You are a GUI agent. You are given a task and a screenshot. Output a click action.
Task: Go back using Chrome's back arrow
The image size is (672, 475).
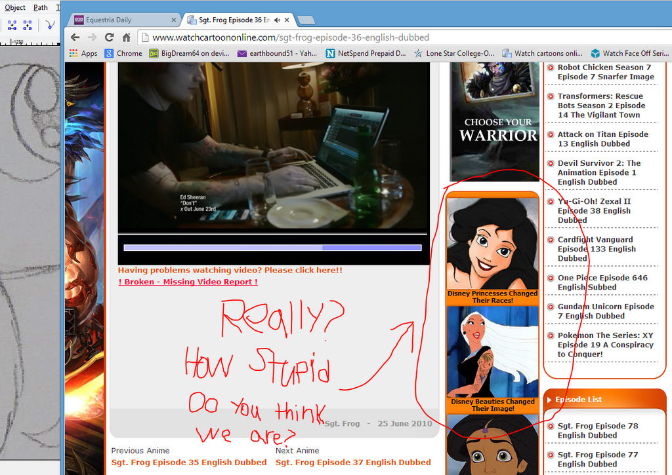(x=75, y=37)
